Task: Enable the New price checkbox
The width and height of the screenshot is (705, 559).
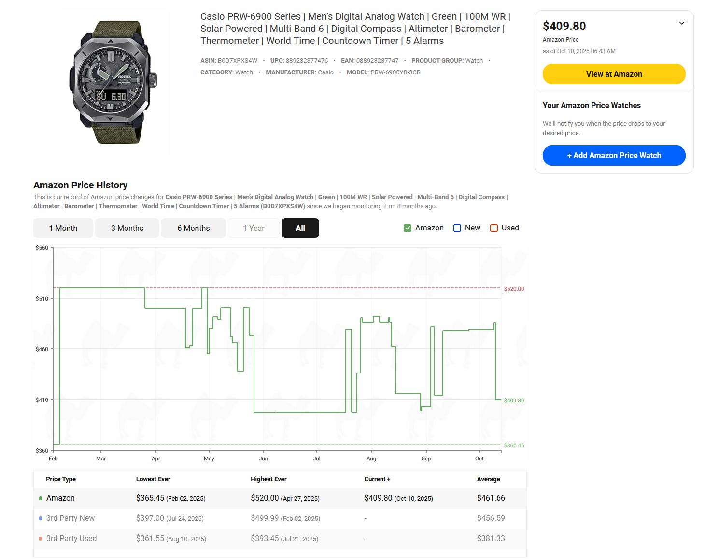Action: tap(457, 228)
